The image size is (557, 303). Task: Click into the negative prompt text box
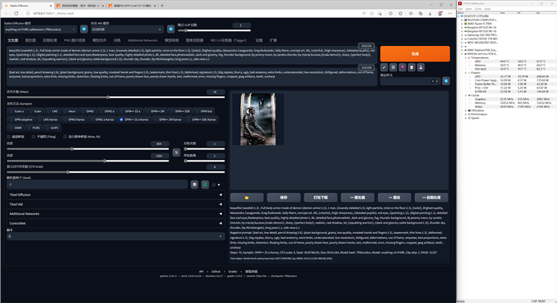pyautogui.click(x=191, y=76)
